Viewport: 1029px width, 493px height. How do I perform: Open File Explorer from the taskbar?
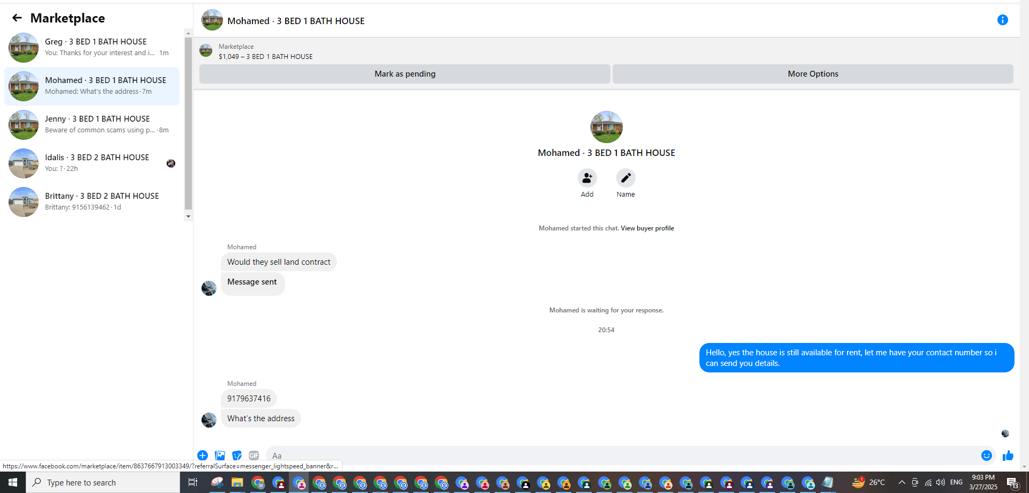coord(237,482)
